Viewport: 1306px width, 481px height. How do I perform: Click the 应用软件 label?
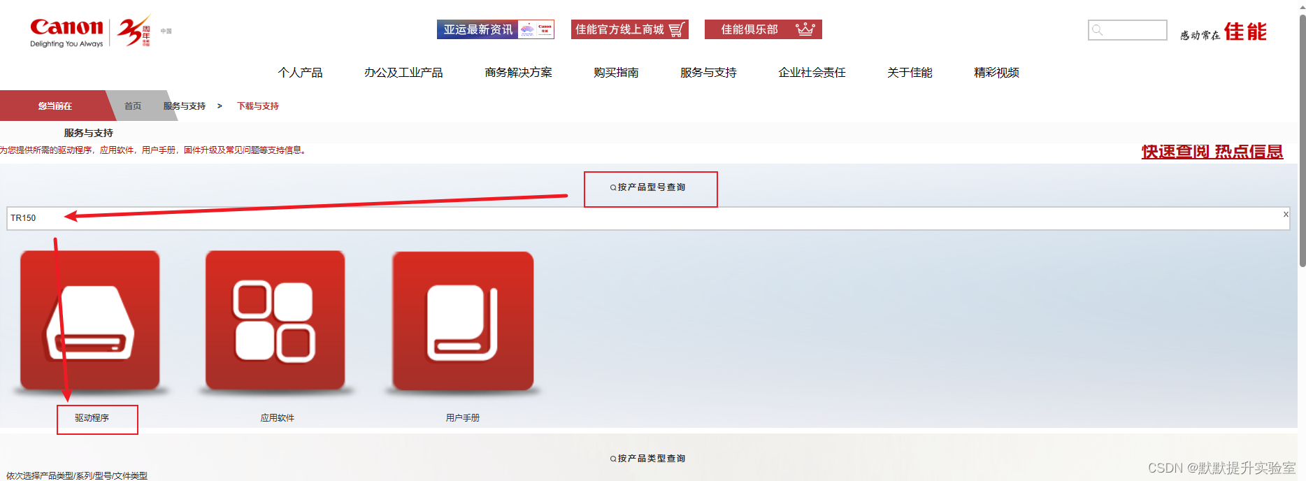[278, 418]
